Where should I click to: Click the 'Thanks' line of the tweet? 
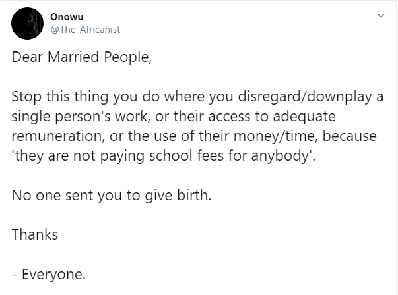(x=35, y=234)
